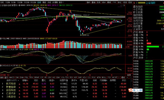Image resolution: width=164 pixels, height=100 pixels.
Task: Sort the list by 涨幅% column header
Action: (x=25, y=80)
